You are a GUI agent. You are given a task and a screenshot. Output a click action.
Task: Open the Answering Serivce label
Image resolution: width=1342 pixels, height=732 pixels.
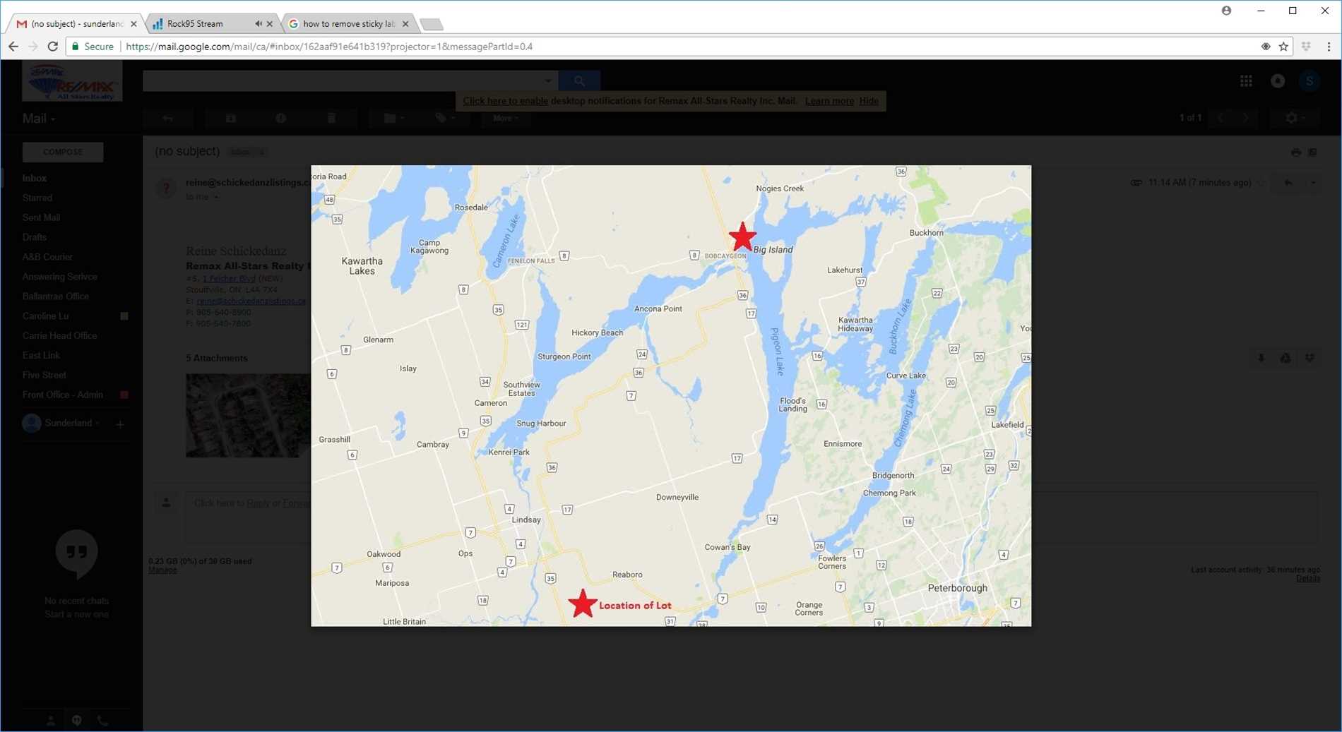pyautogui.click(x=60, y=277)
